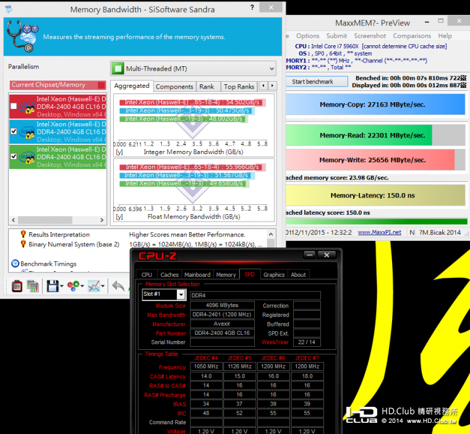Open the options (mixer) toolbar icon in Sandra
Screen dimensions: 470x434
17,286
